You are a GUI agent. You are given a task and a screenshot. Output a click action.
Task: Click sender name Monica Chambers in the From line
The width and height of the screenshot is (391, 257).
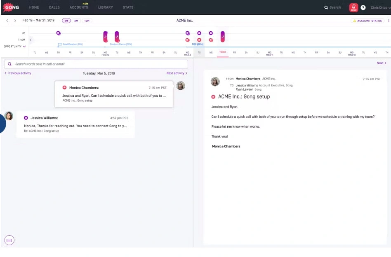[248, 79]
